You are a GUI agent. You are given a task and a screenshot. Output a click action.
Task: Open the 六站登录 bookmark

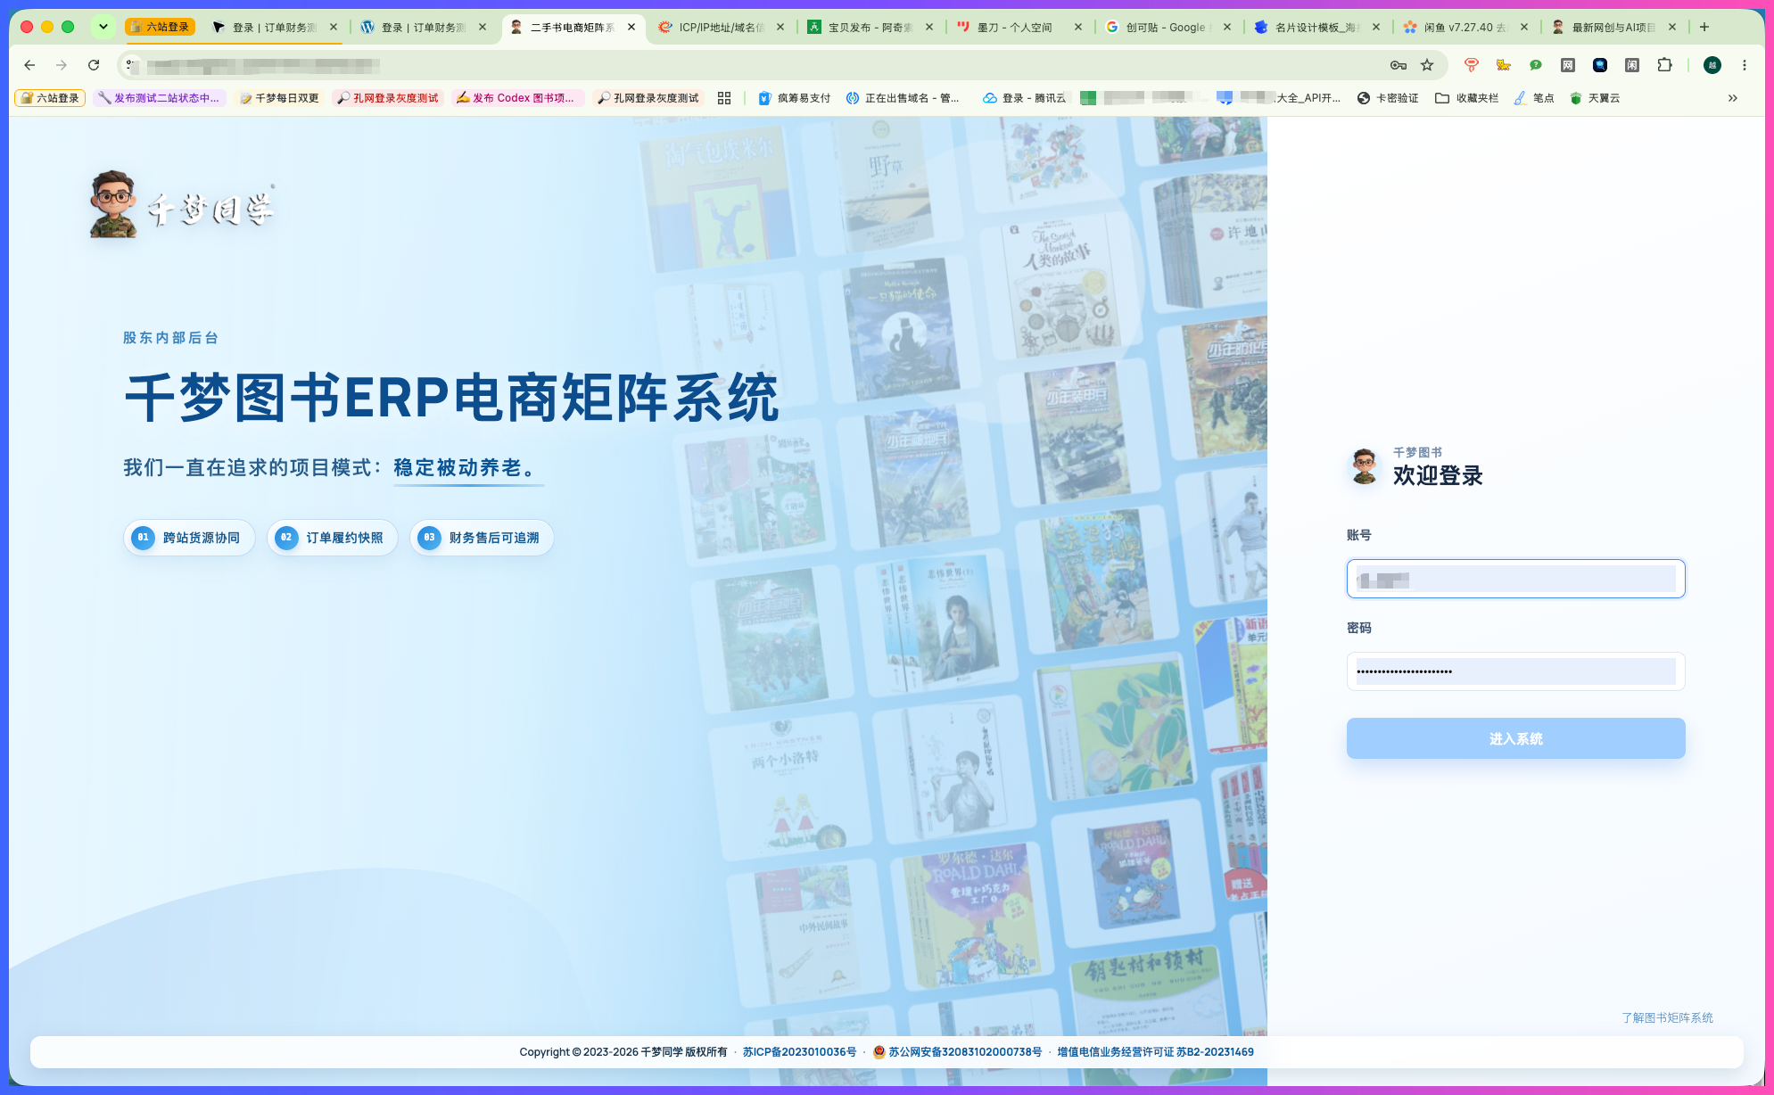coord(50,98)
